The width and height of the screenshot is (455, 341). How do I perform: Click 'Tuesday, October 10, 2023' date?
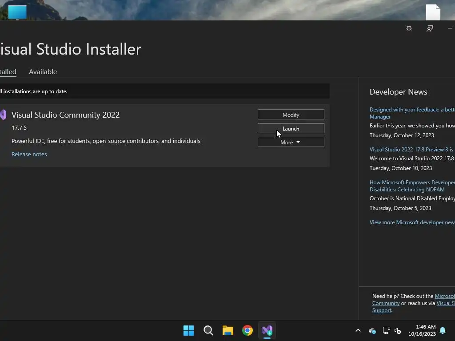tap(401, 168)
